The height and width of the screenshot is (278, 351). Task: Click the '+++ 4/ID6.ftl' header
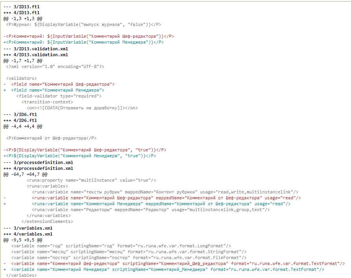click(x=20, y=120)
